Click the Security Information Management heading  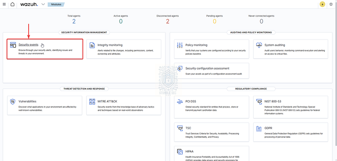coord(84,32)
